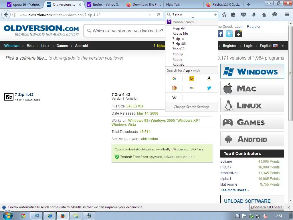293x220 pixels.
Task: Select the Android menu item in the nav bar
Action: click(81, 46)
